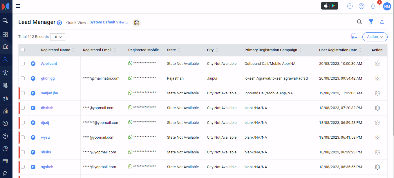Open the Applicant lead link

click(49, 64)
